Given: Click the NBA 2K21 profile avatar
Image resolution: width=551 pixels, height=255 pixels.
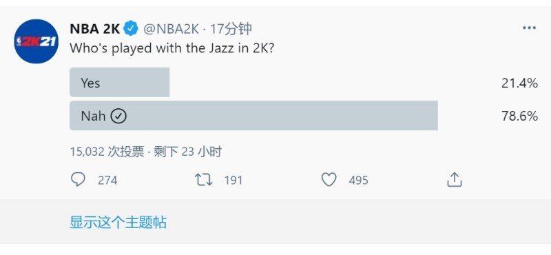Looking at the screenshot, I should click(37, 41).
